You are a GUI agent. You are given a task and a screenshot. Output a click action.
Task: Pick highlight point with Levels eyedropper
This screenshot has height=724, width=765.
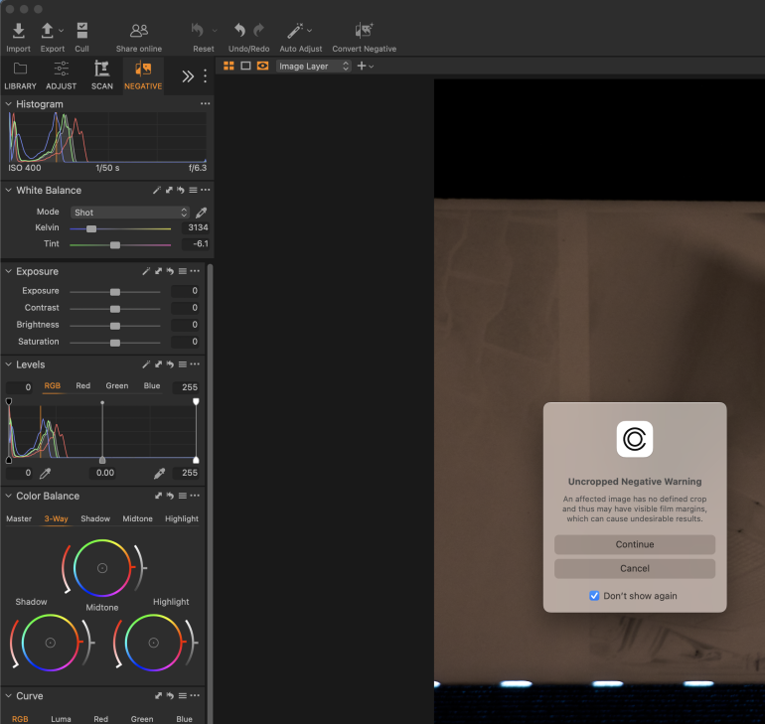[160, 473]
